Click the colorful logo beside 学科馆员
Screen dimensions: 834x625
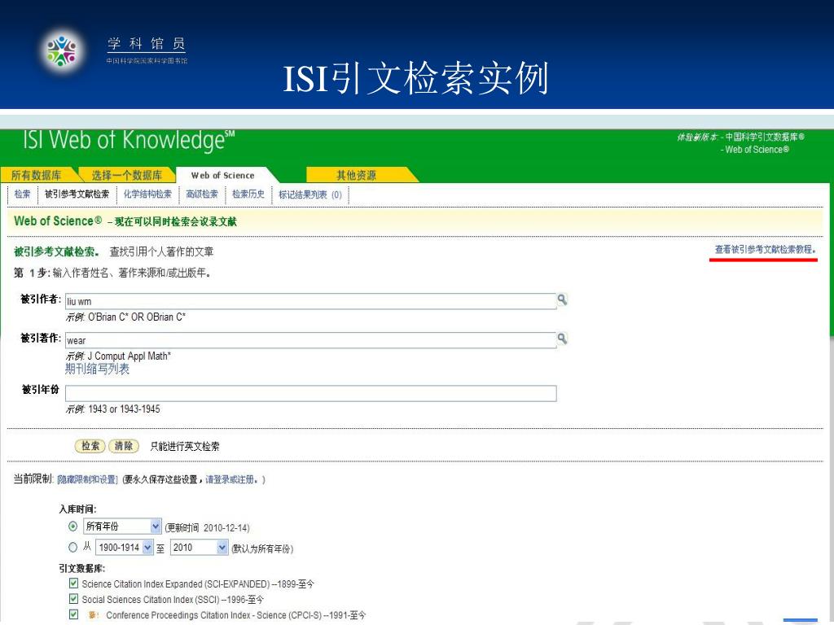[62, 51]
